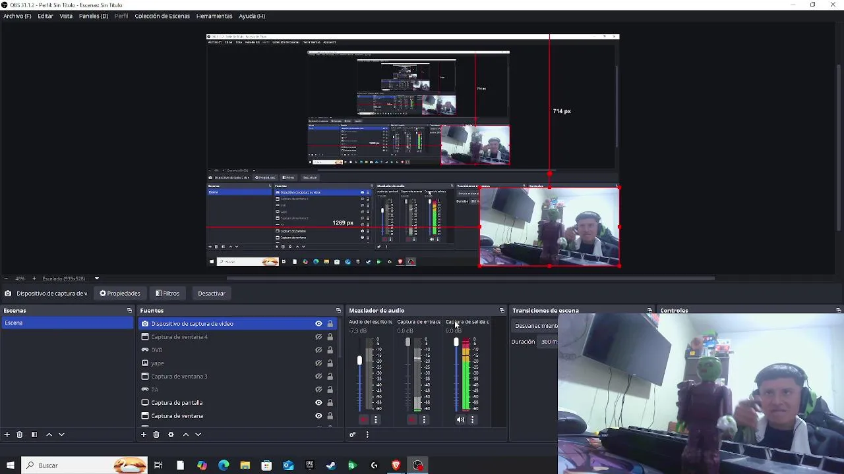Pop out the Escenas dock panel
This screenshot has width=844, height=474.
pyautogui.click(x=129, y=311)
